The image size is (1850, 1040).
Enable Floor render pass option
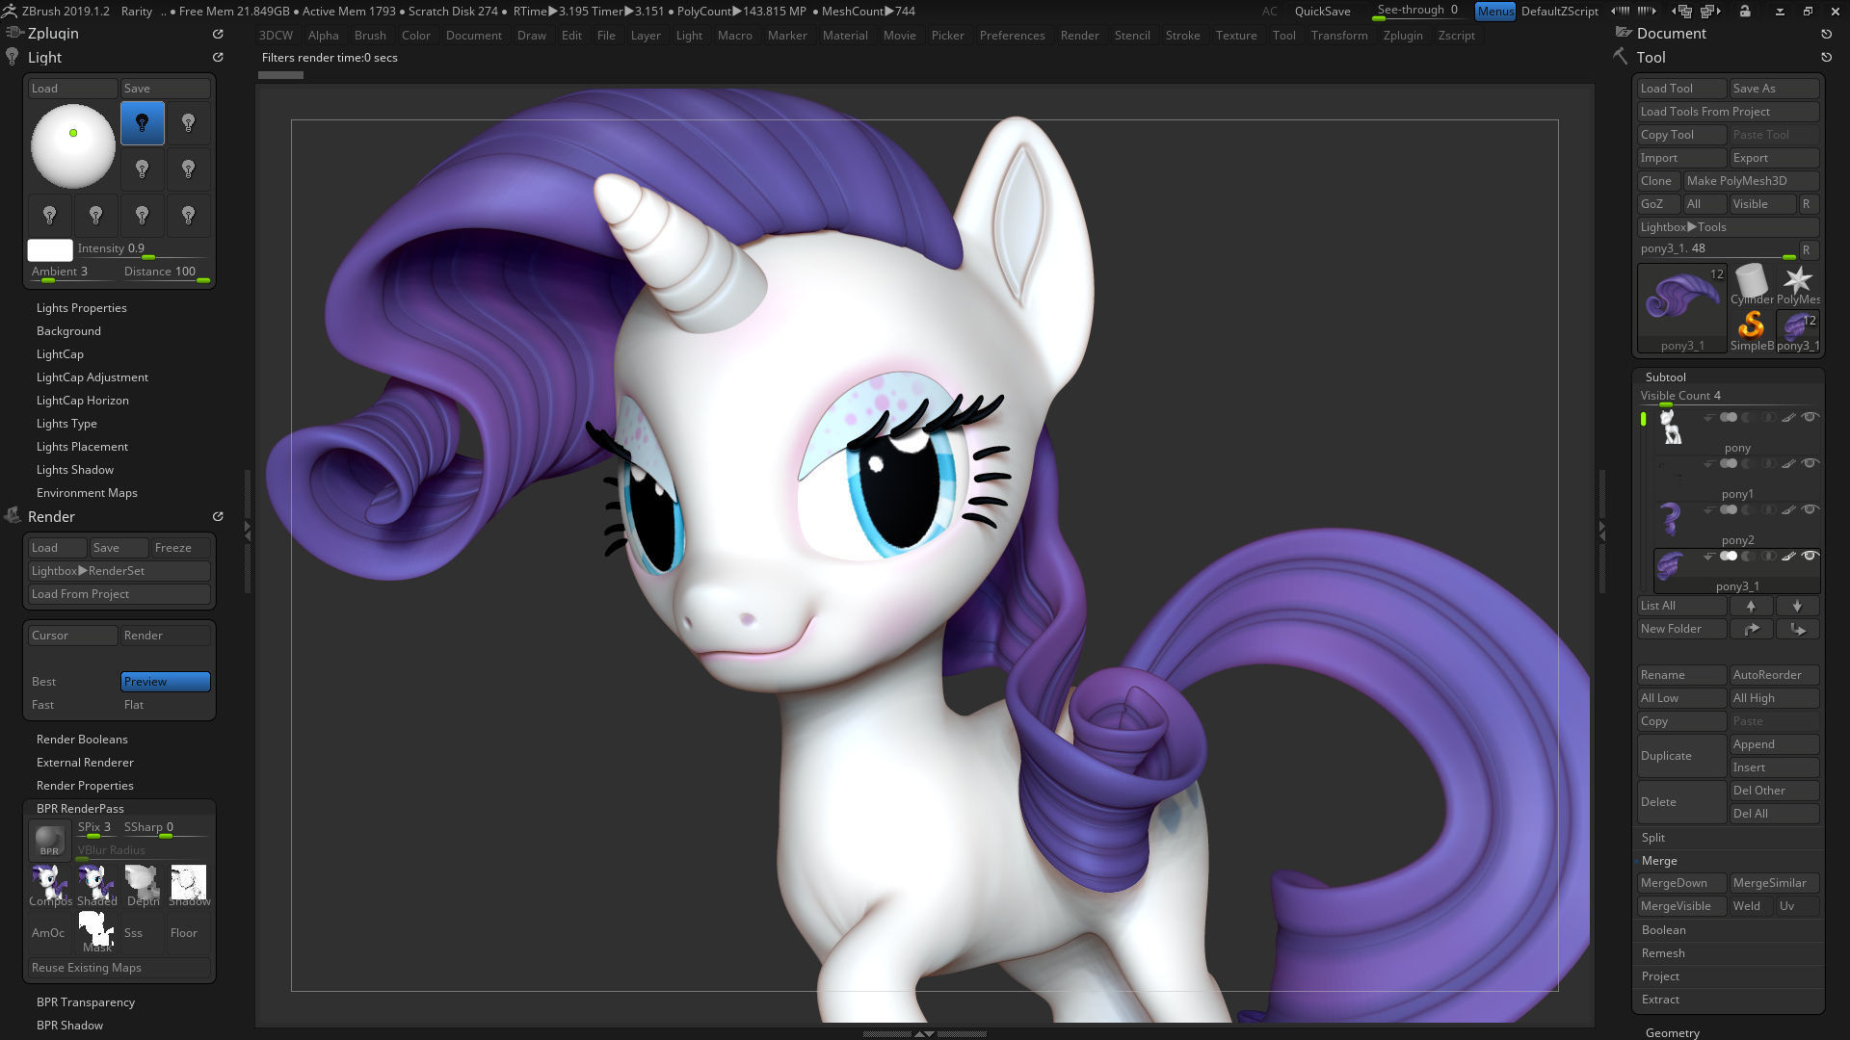point(189,932)
